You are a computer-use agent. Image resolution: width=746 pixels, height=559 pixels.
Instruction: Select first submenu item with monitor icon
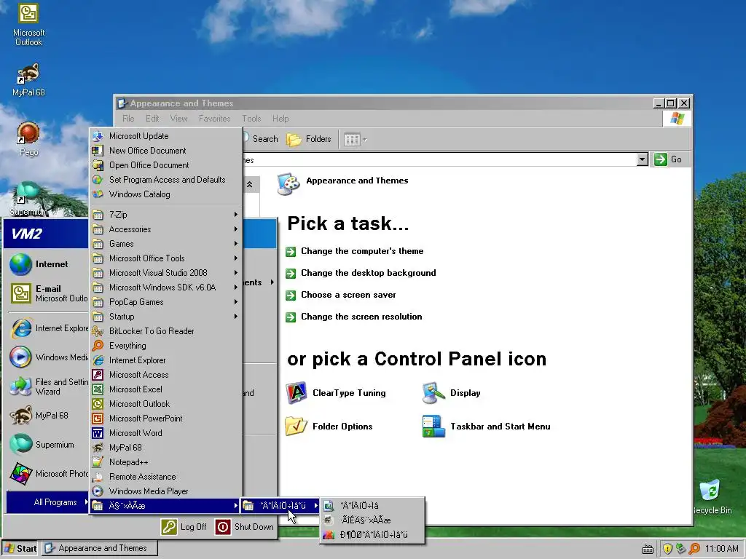372,506
